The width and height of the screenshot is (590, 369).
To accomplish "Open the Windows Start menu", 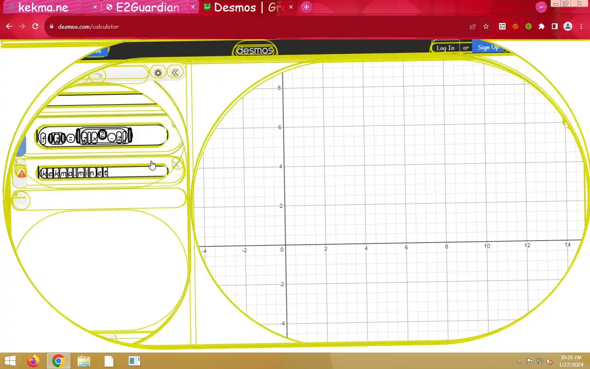I will coord(10,361).
